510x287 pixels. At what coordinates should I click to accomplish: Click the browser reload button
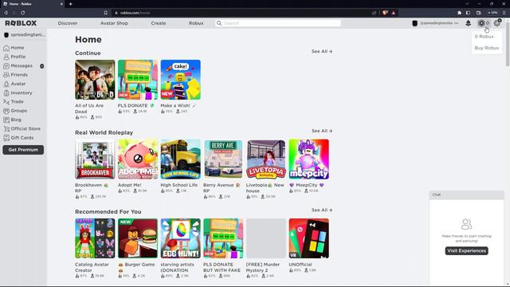(23, 13)
